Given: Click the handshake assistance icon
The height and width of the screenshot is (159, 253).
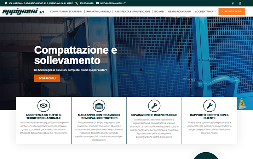Looking at the screenshot, I should coord(44,105).
